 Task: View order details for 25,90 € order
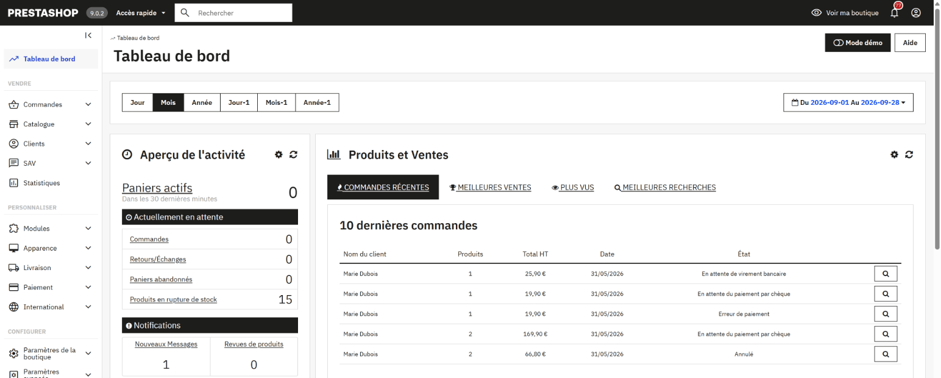click(886, 274)
